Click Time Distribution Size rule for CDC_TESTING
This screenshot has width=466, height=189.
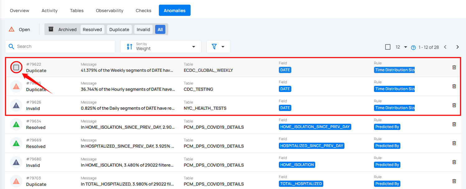[394, 89]
